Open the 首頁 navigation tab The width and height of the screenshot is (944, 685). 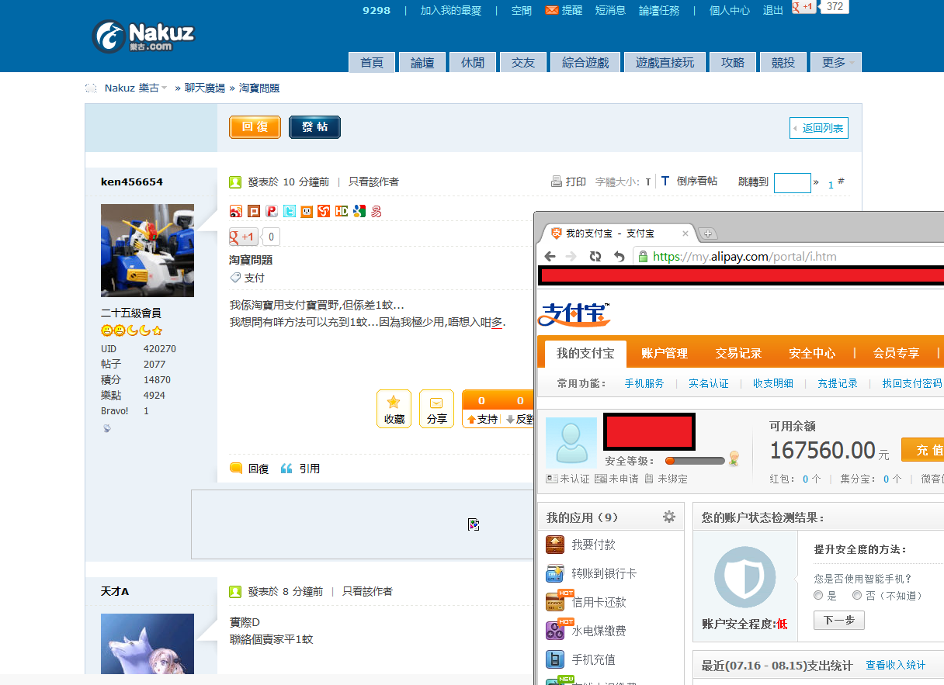(373, 62)
